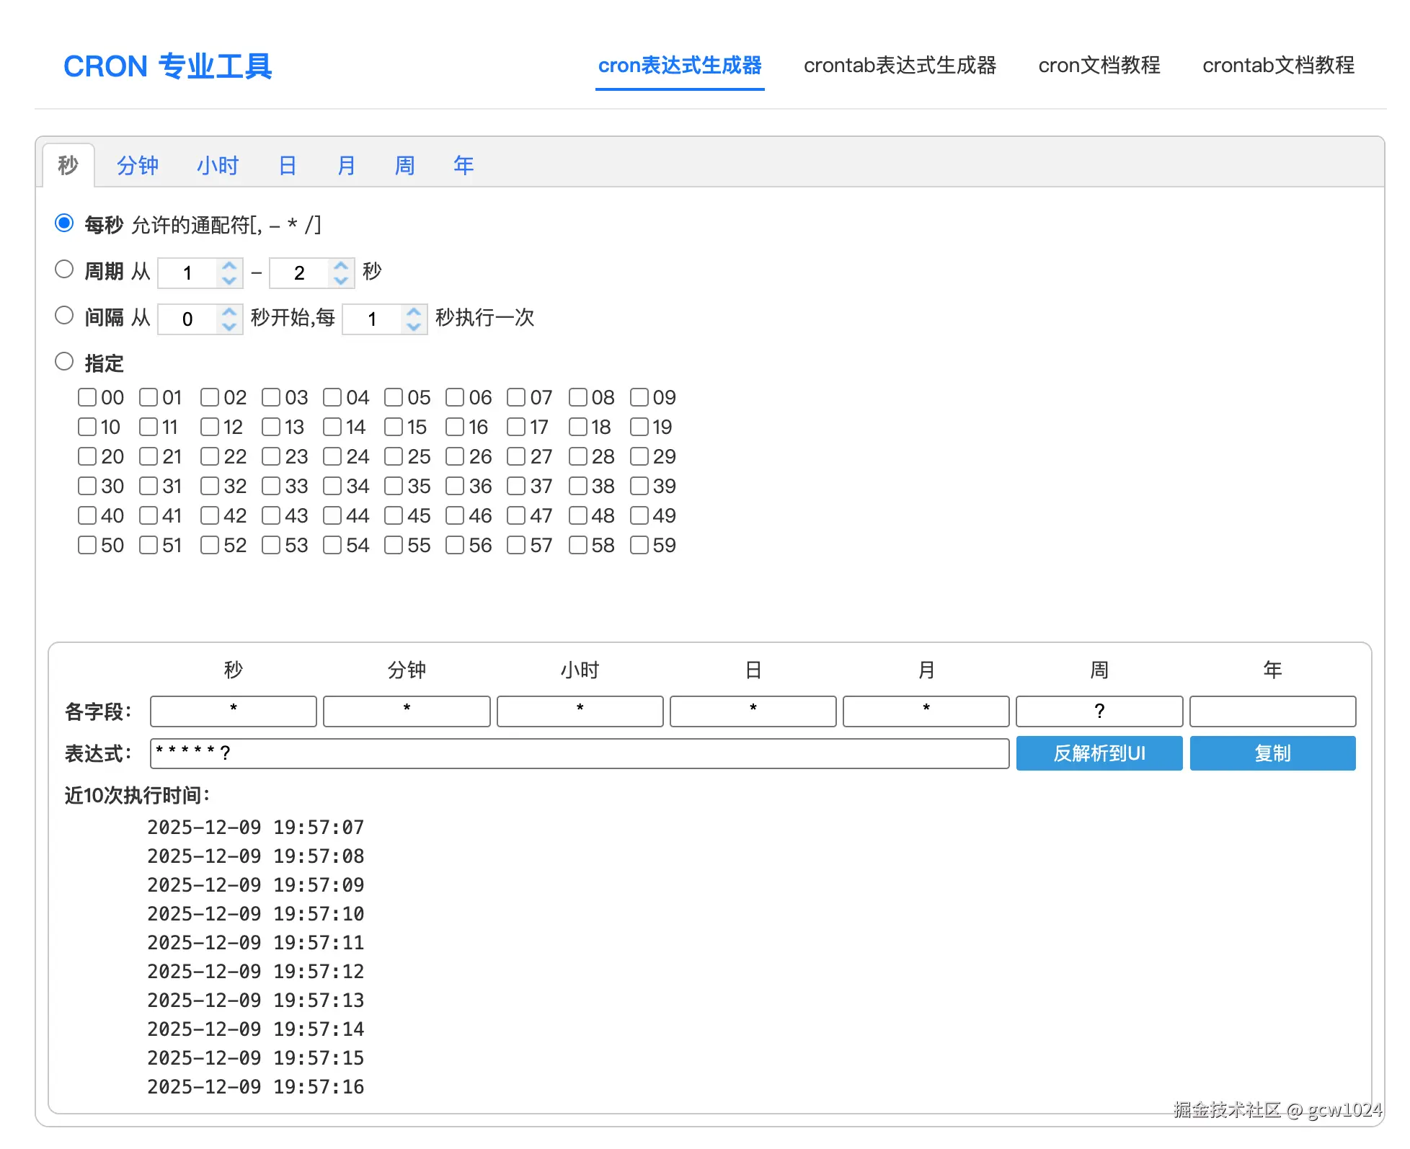Switch to the 分钟 tab
The height and width of the screenshot is (1149, 1410).
pos(137,165)
